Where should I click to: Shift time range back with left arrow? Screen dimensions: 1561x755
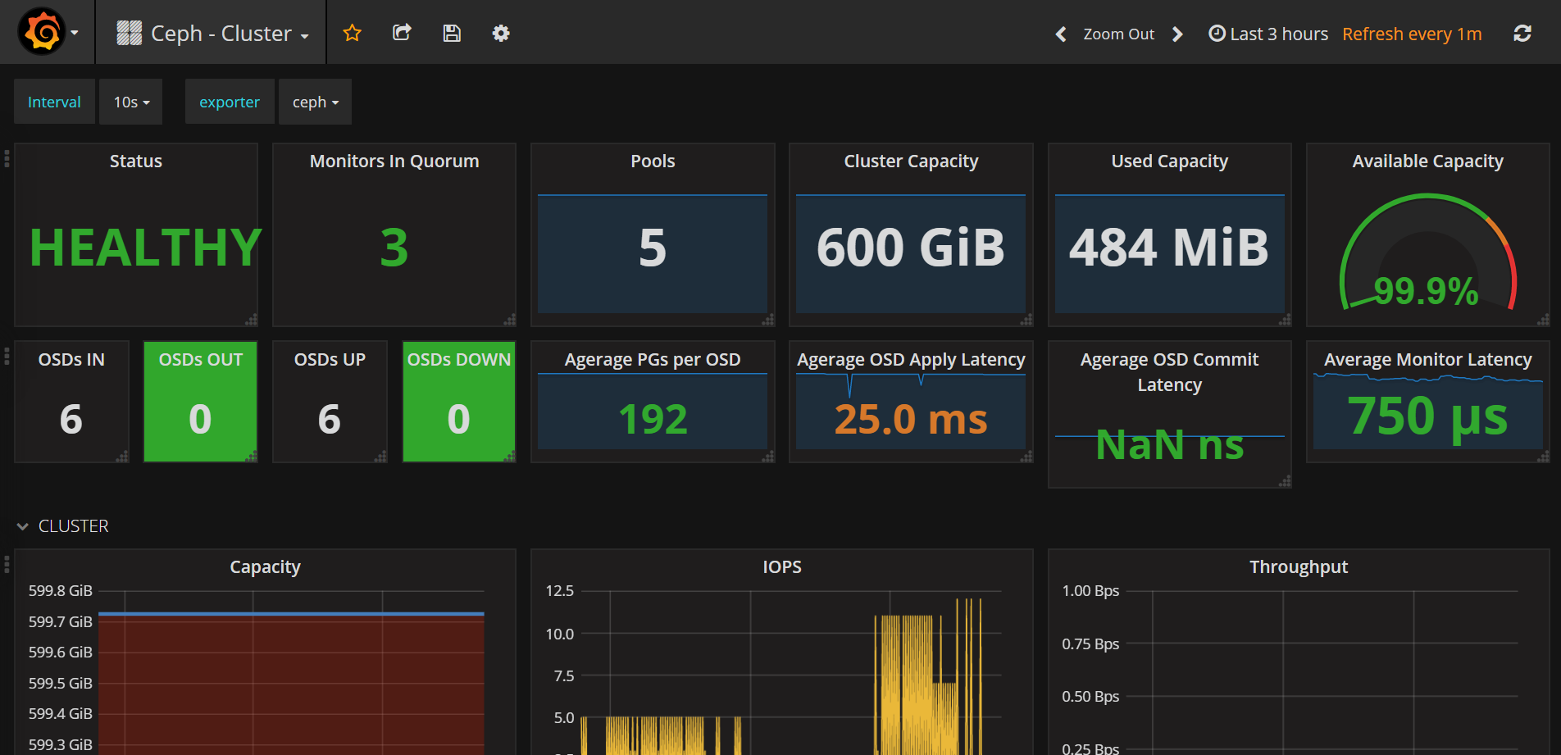1061,34
